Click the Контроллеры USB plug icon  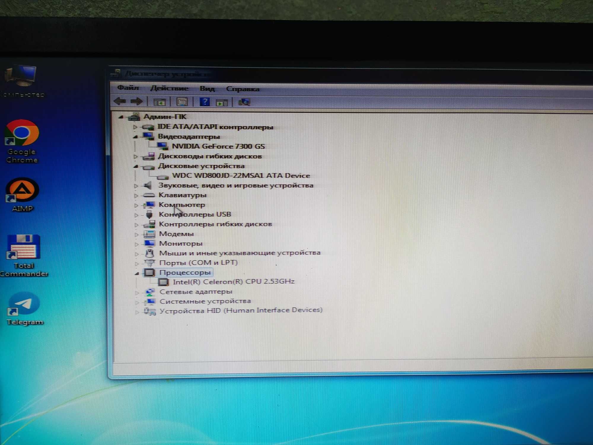[149, 214]
